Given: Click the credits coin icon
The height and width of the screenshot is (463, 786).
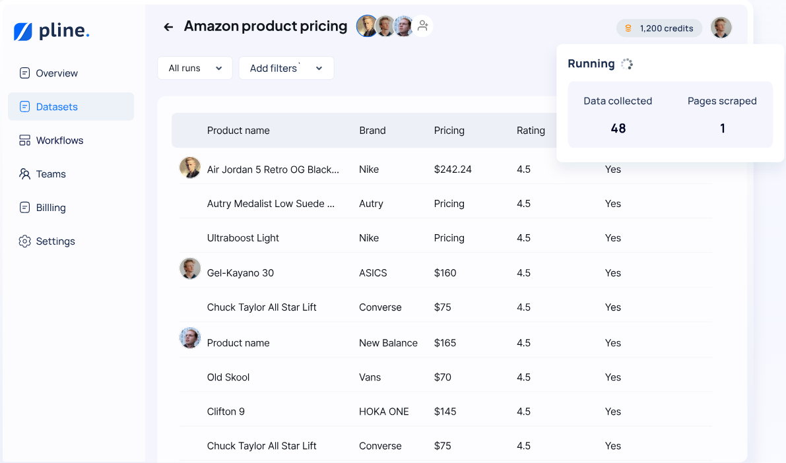Looking at the screenshot, I should (x=628, y=28).
